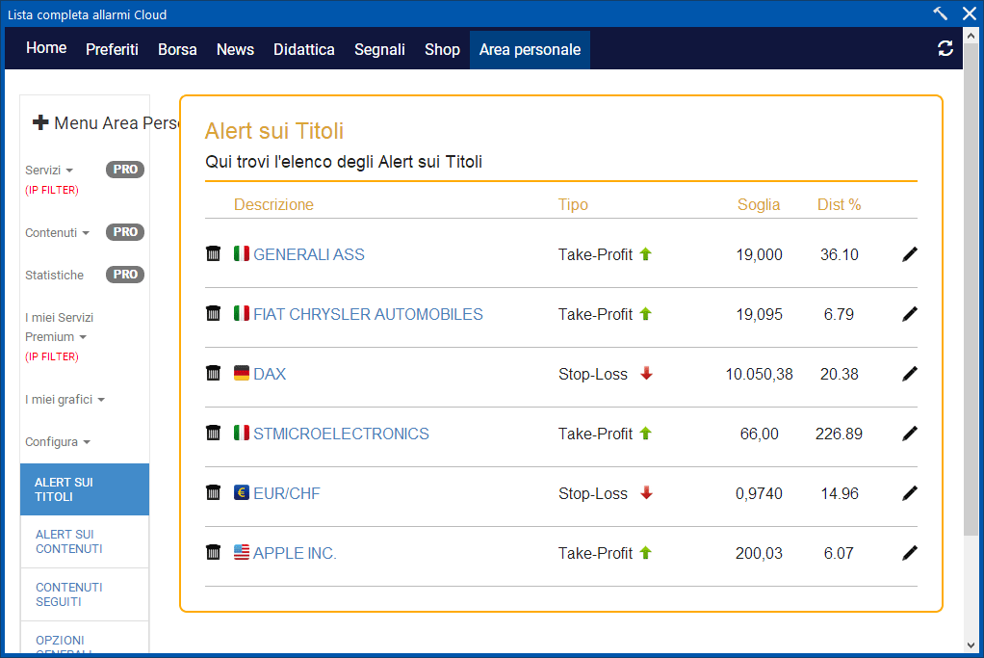The height and width of the screenshot is (658, 984).
Task: Delete the EUR/CHF alert
Action: point(214,492)
